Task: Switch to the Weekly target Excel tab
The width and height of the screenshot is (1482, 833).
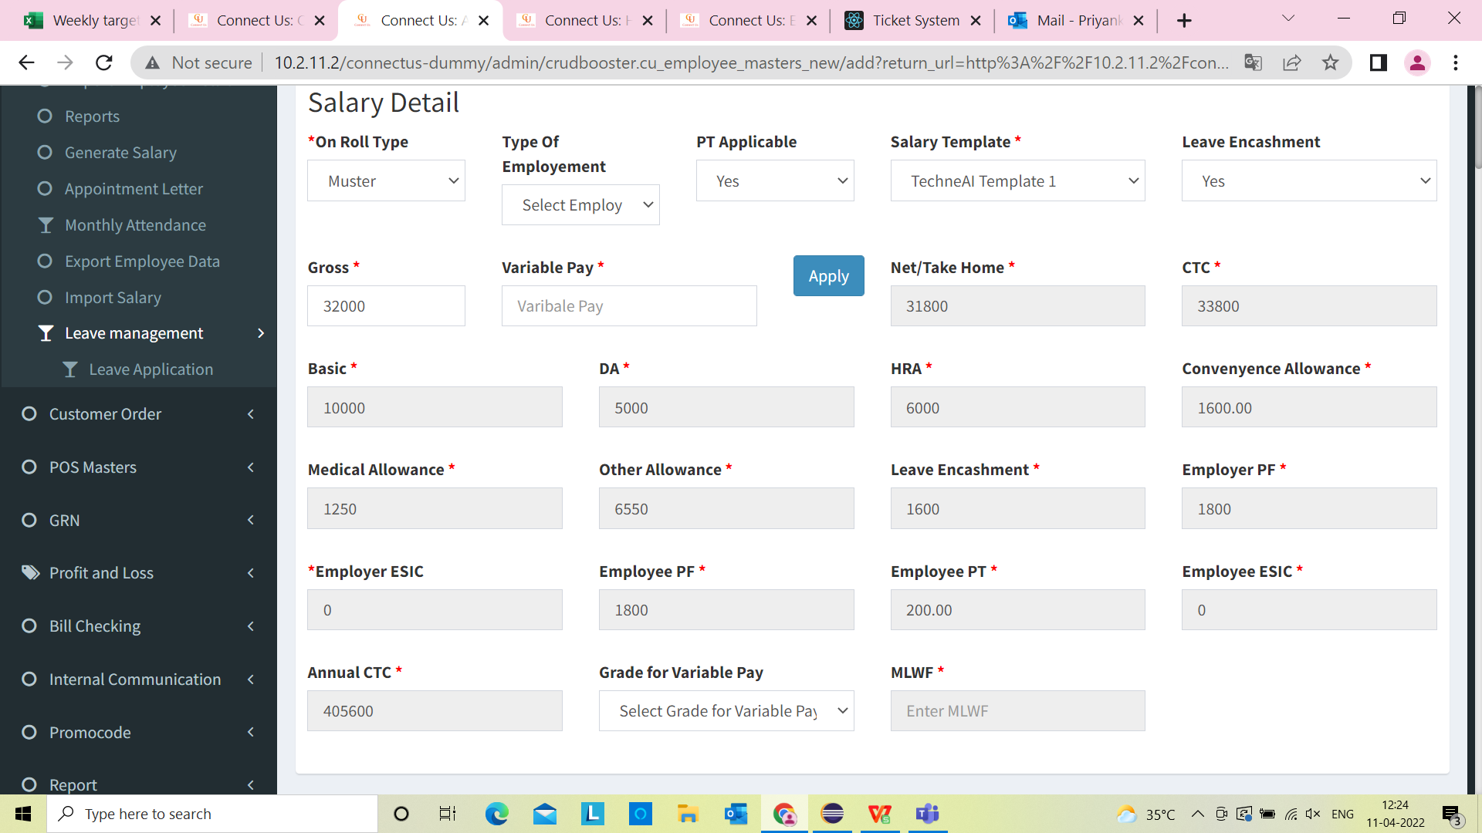Action: (91, 21)
